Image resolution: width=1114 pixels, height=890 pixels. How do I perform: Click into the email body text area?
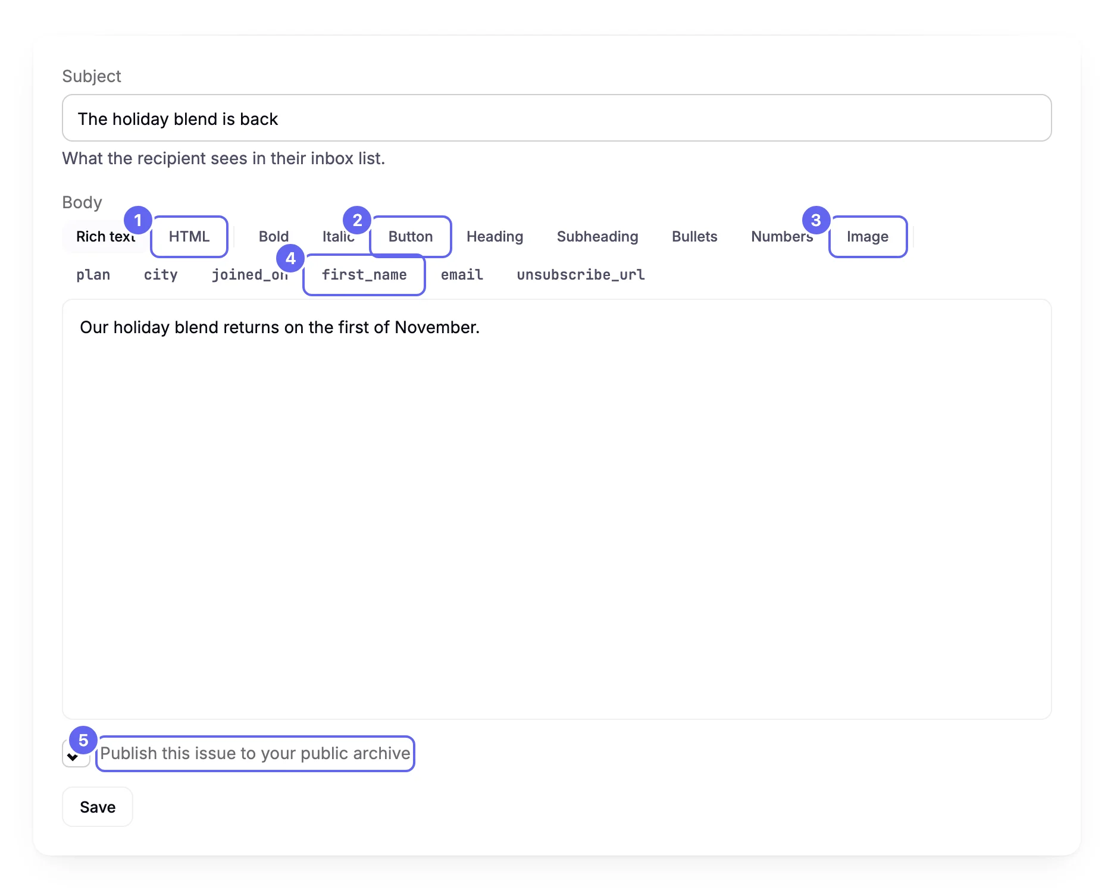556,509
